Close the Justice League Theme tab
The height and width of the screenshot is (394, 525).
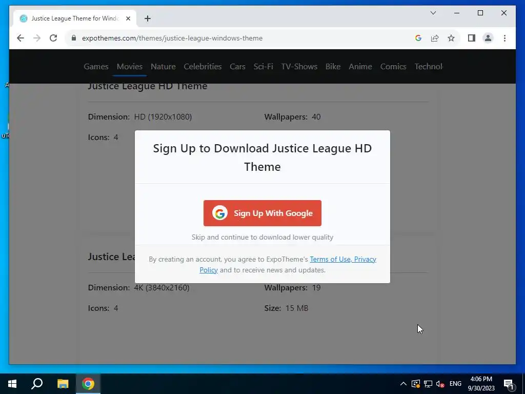click(x=128, y=18)
